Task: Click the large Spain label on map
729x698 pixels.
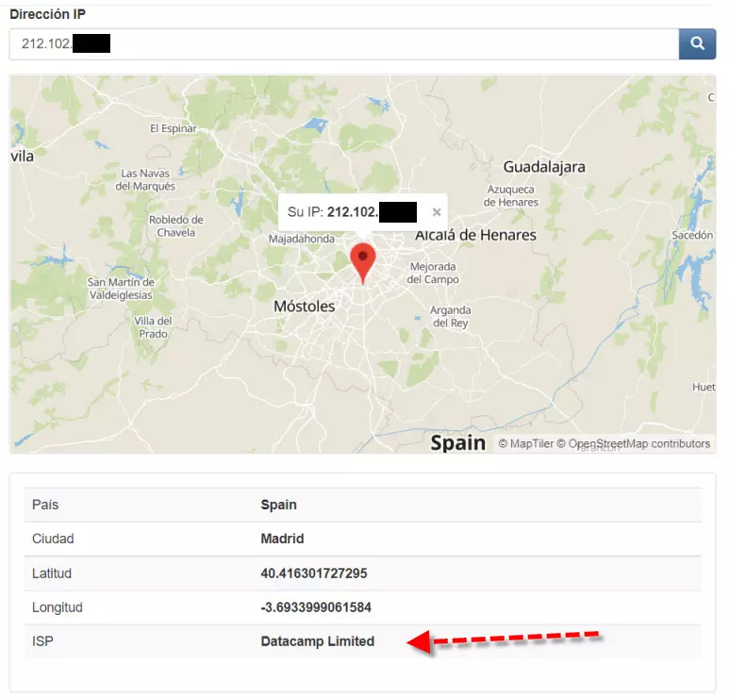Action: click(x=458, y=442)
